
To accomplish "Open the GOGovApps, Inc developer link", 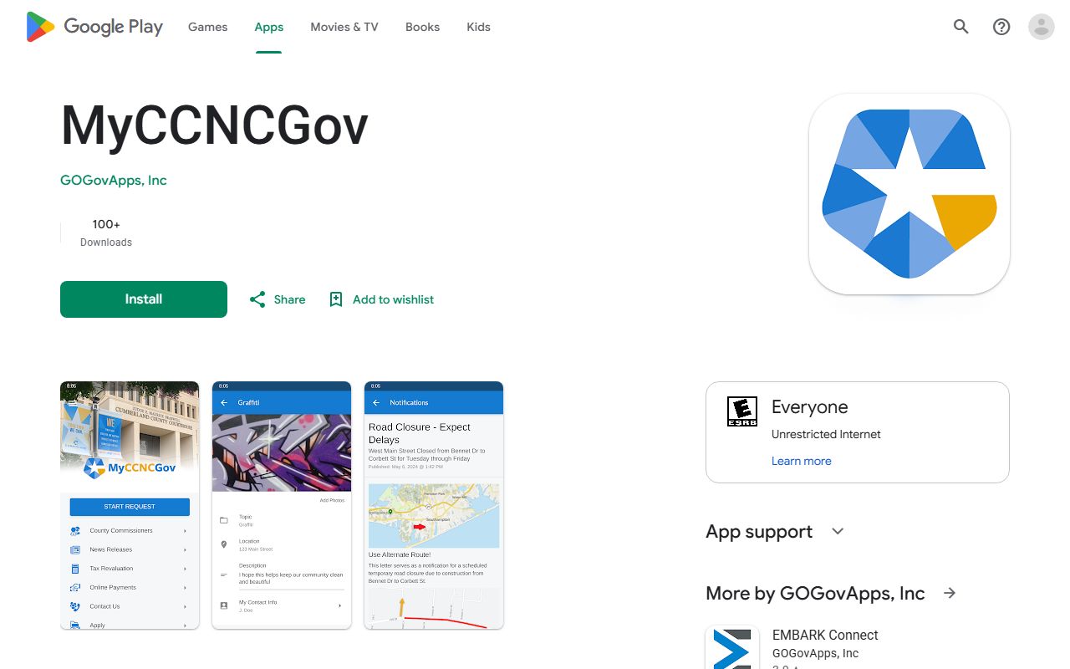I will (x=114, y=180).
